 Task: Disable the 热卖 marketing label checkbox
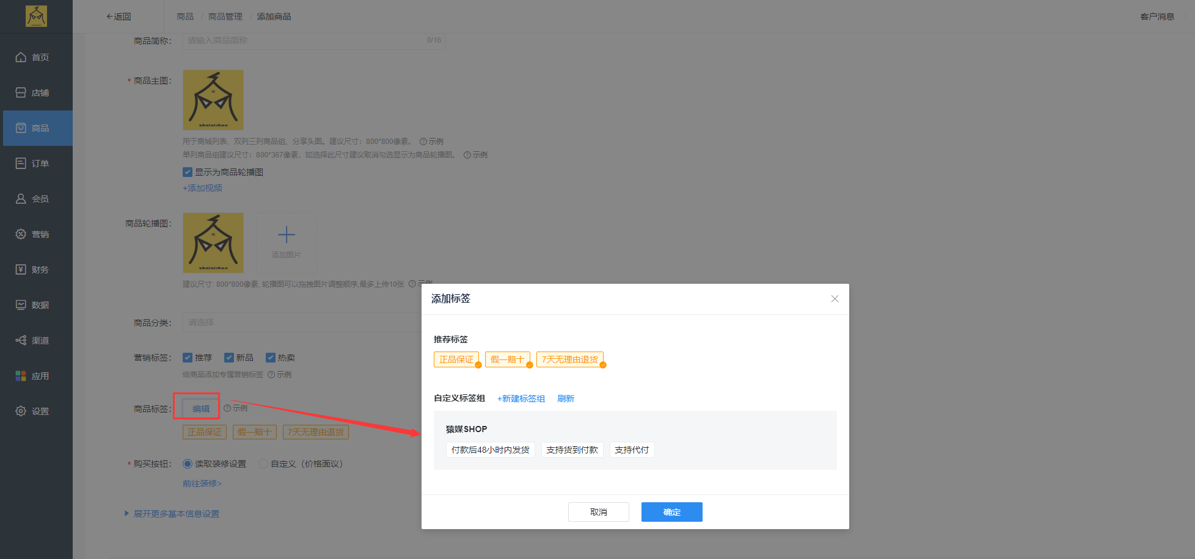(x=270, y=357)
